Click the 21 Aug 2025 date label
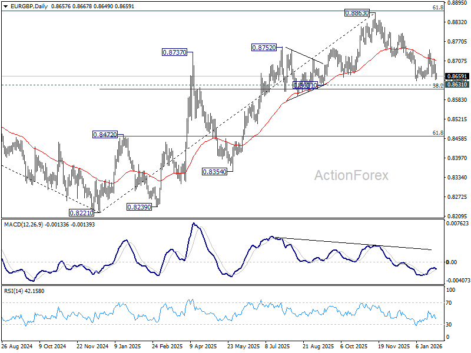 [318, 346]
